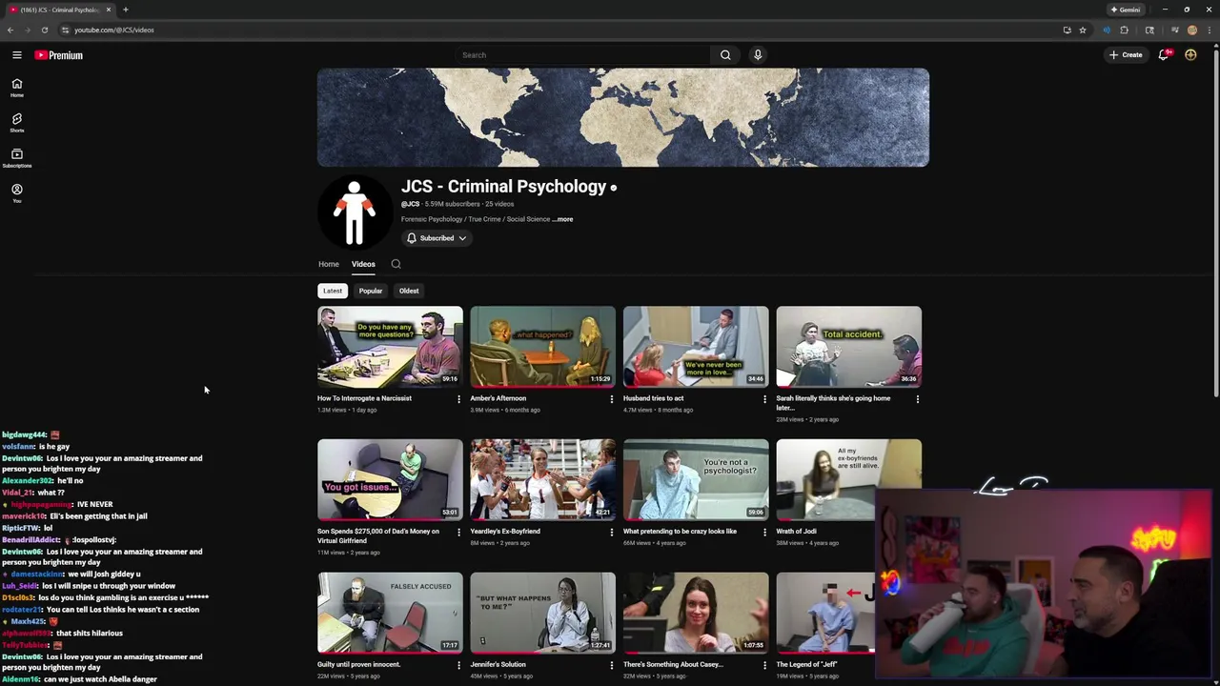
Task: Open options for 'Husband tries to act'
Action: [x=764, y=399]
